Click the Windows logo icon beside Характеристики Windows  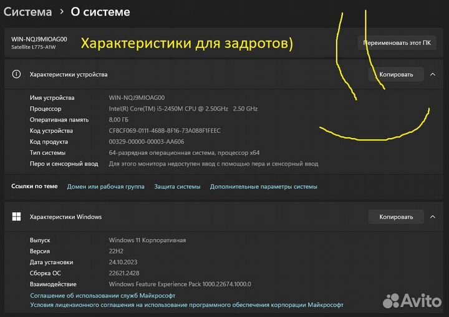16,217
